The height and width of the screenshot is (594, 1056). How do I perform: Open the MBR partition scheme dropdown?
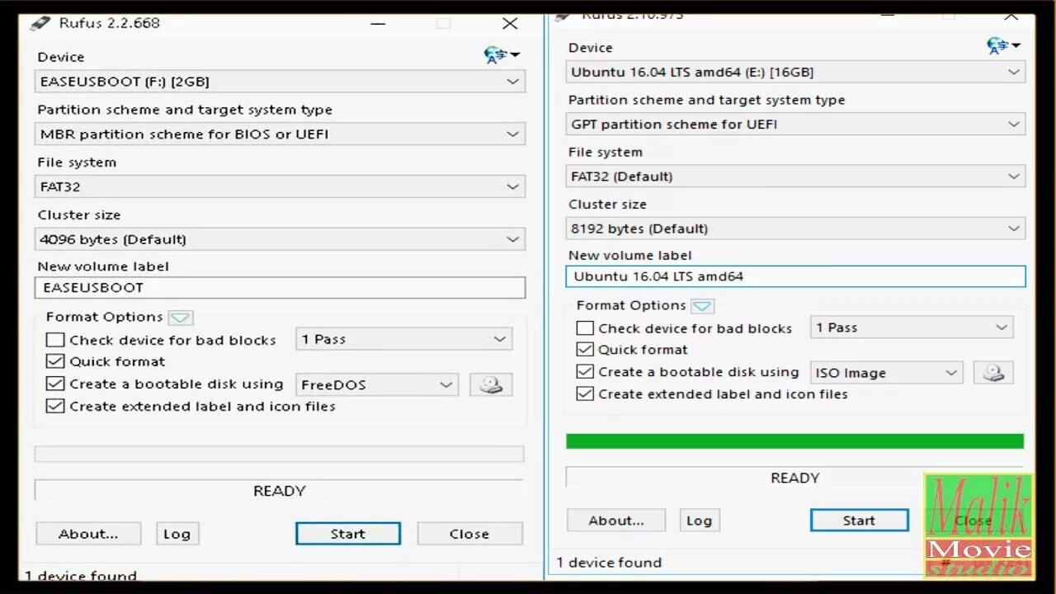[x=280, y=134]
